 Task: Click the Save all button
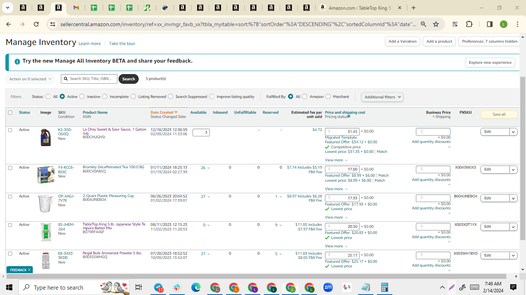[499, 114]
